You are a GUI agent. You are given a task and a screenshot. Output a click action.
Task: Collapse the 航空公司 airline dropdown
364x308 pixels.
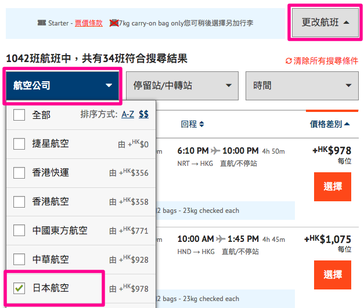63,86
